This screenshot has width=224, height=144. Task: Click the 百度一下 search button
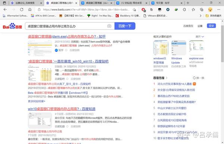click(x=125, y=26)
